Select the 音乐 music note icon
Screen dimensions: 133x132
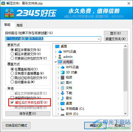[x=62, y=98]
